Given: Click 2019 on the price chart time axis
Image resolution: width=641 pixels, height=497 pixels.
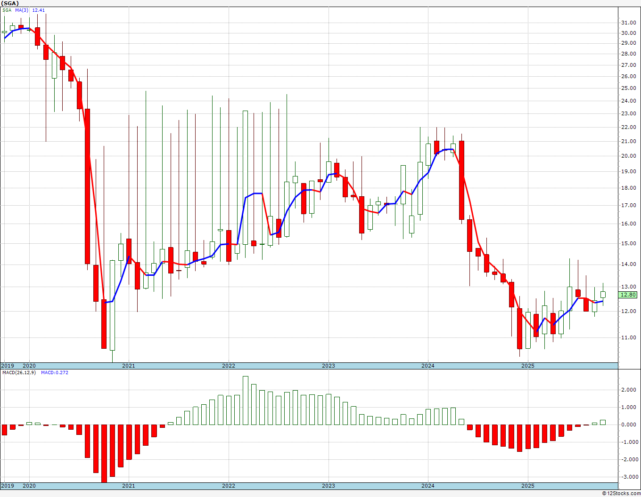Looking at the screenshot, I should pyautogui.click(x=7, y=366).
